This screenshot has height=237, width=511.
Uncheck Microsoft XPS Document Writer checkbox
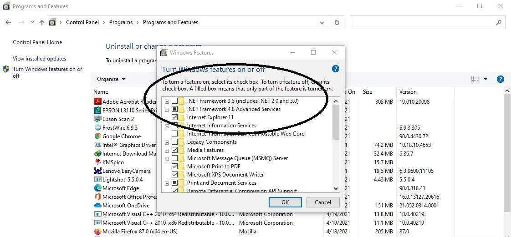click(x=175, y=175)
